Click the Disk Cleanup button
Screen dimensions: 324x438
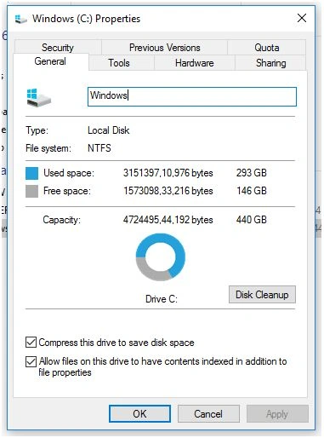point(262,295)
